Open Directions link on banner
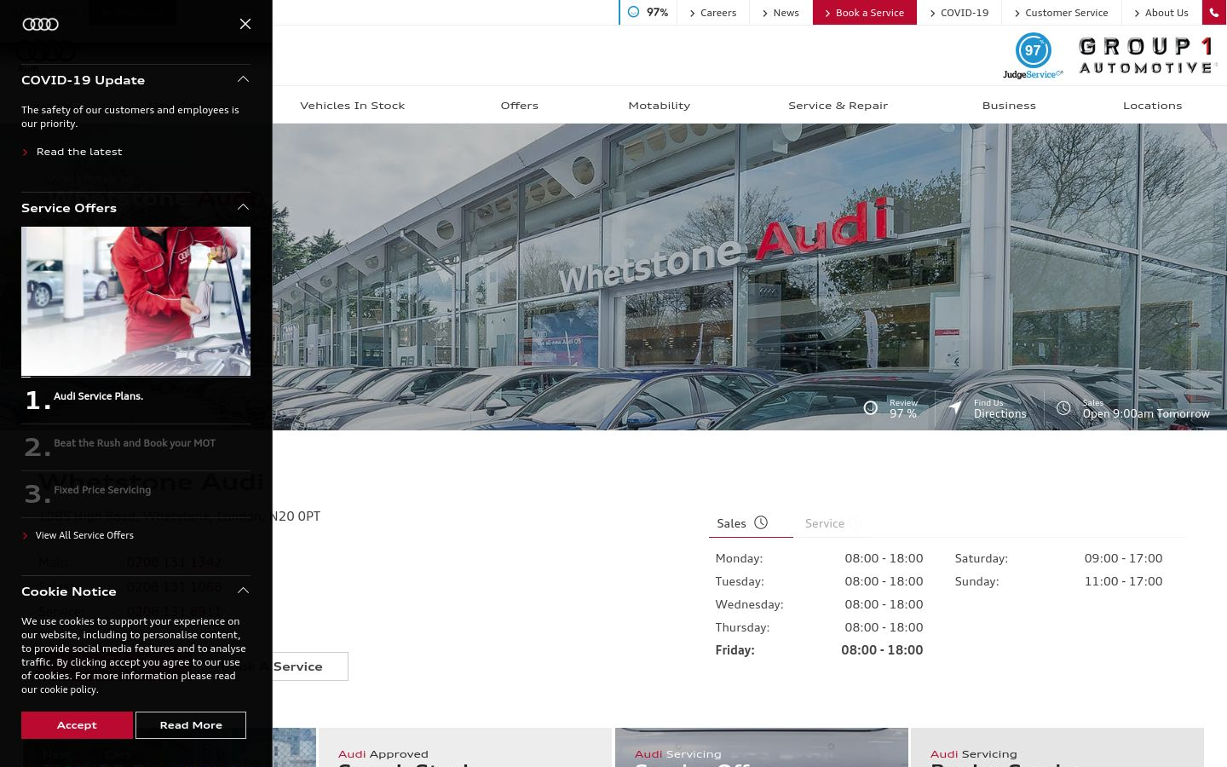 pyautogui.click(x=999, y=413)
